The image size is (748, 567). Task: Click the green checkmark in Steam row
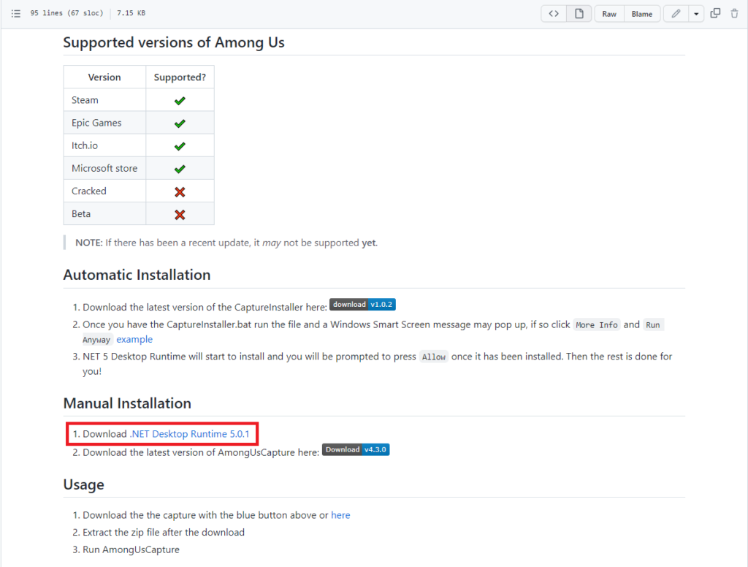(180, 100)
